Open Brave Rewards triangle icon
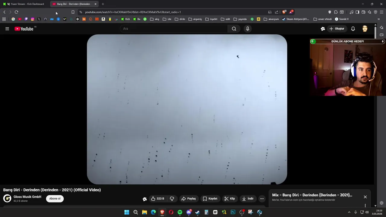 291,12
